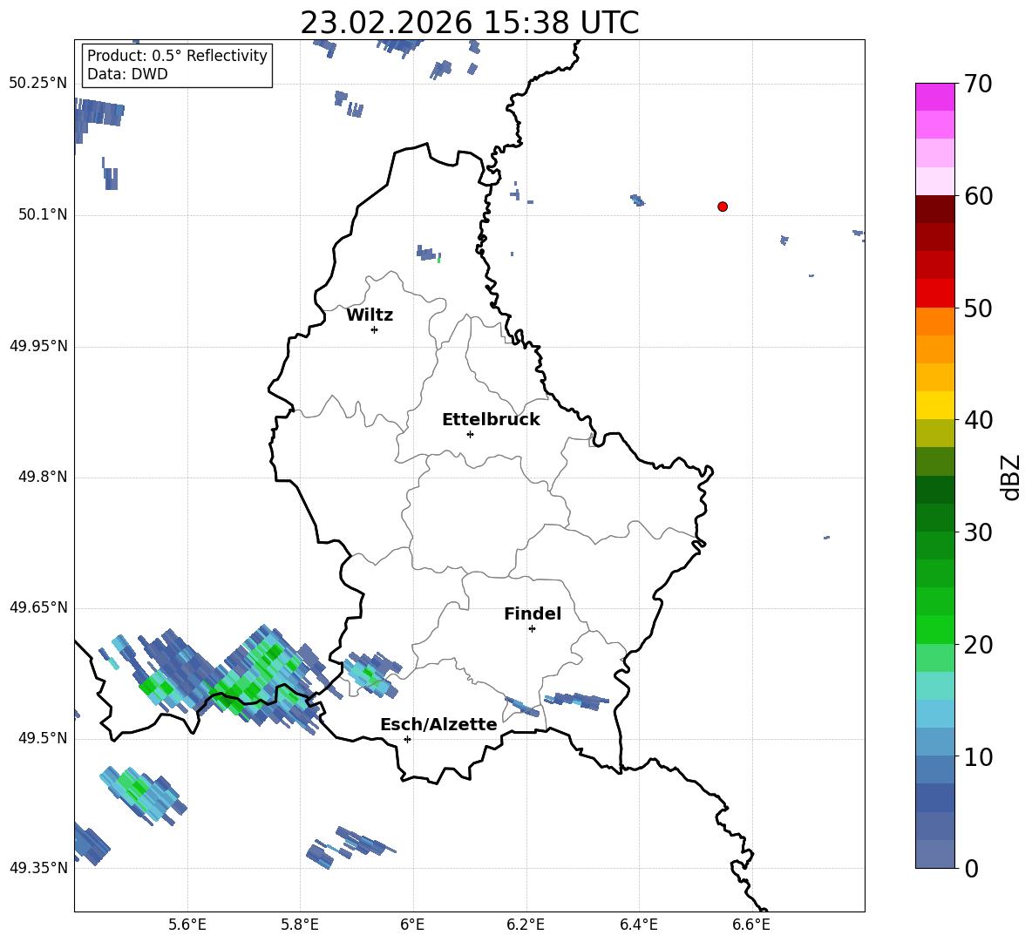
Task: Click the timestamp title 23.02.2026 15:38 UTC
Action: click(x=469, y=23)
